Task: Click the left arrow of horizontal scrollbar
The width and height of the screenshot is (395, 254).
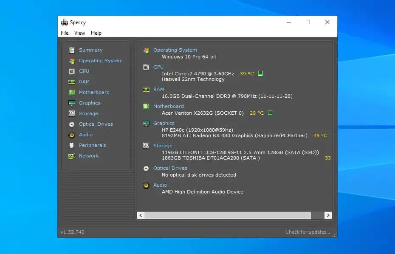Action: (141, 215)
